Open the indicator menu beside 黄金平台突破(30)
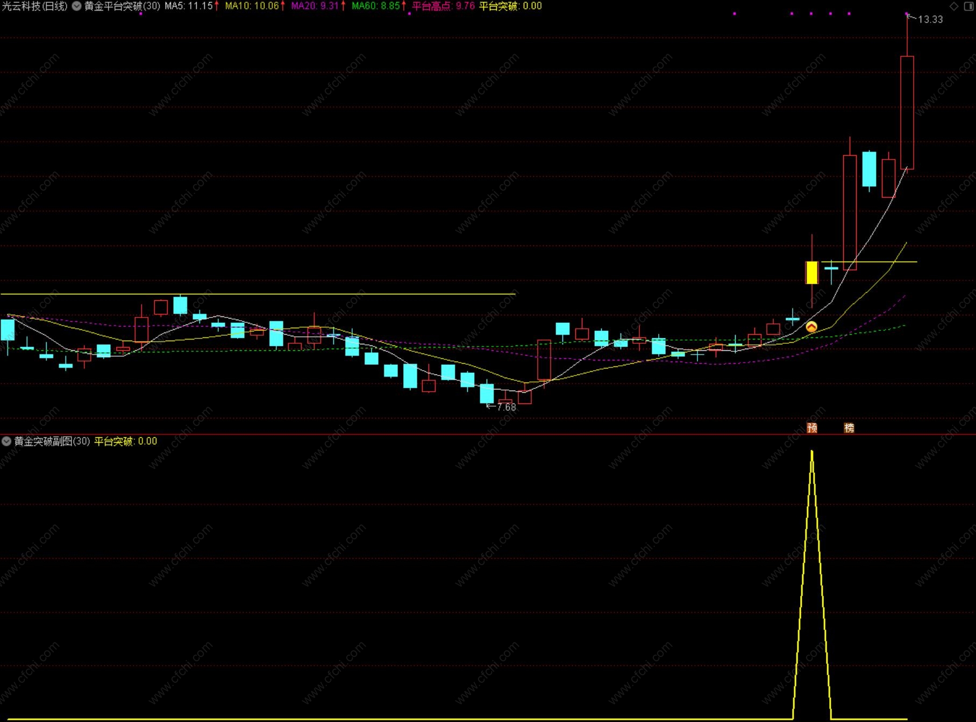 click(x=76, y=6)
